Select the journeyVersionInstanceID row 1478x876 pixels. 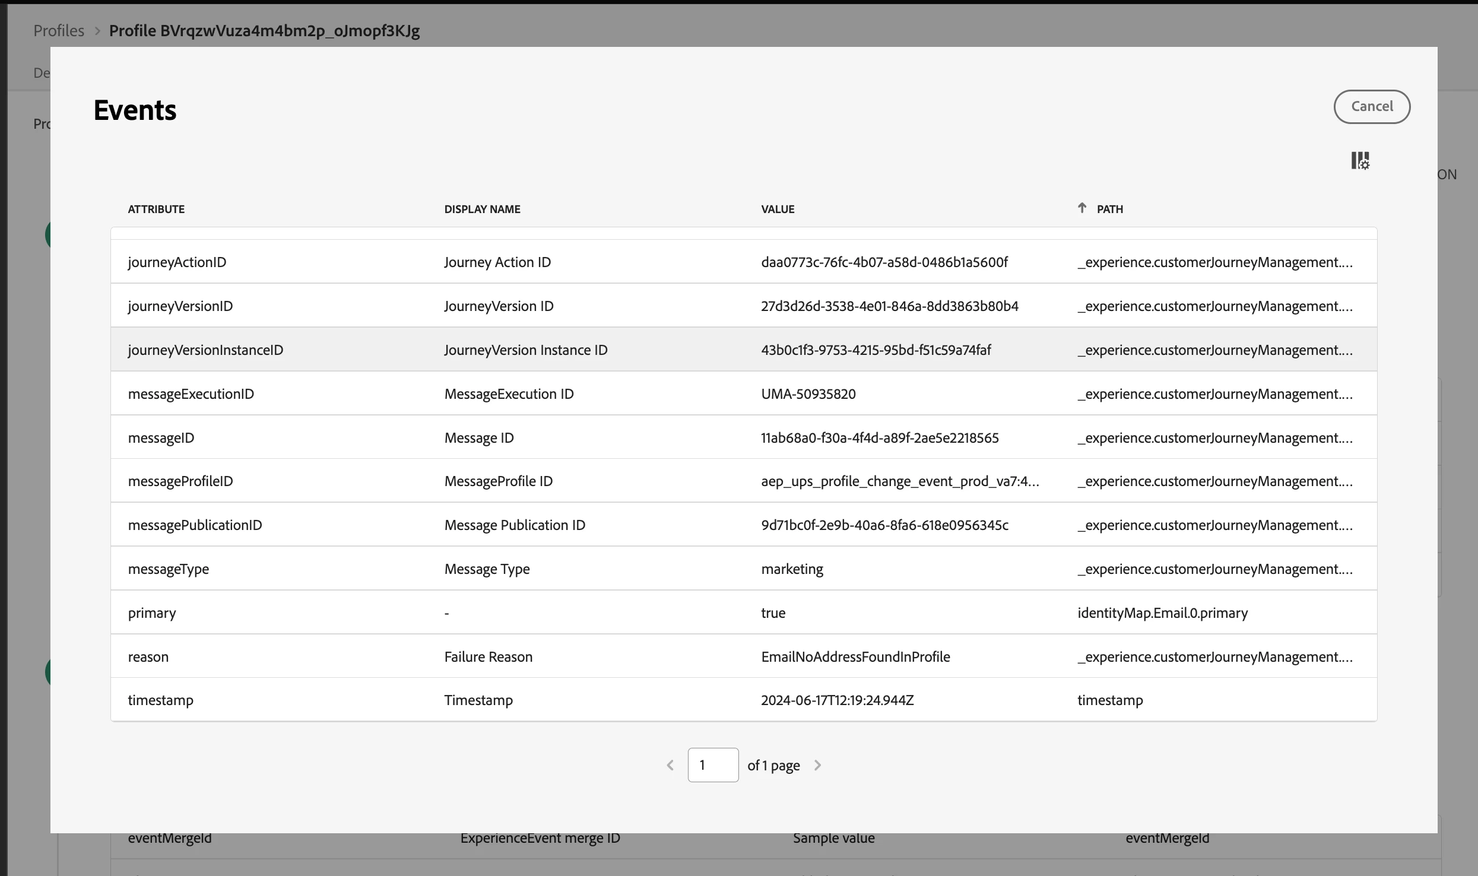pyautogui.click(x=205, y=350)
